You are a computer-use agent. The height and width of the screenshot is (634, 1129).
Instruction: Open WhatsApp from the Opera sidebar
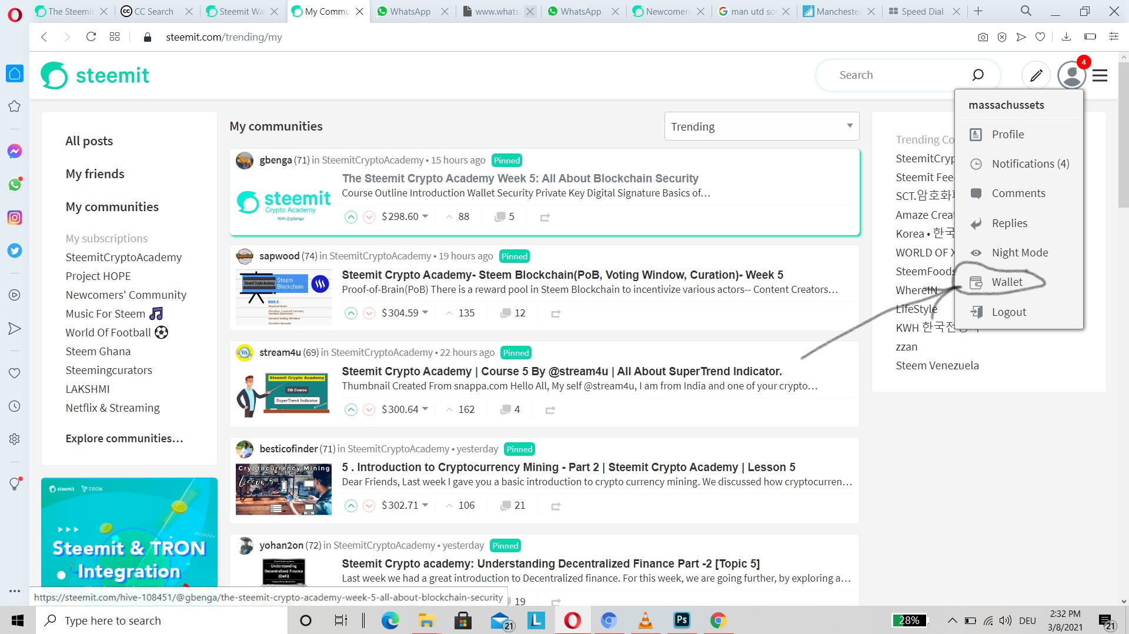[15, 184]
